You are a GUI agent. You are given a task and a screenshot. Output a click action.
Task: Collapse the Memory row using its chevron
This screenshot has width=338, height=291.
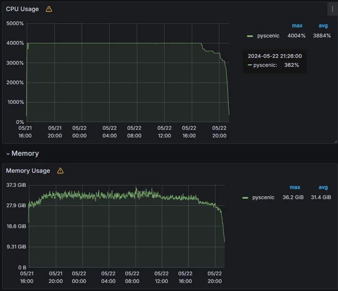pyautogui.click(x=8, y=154)
